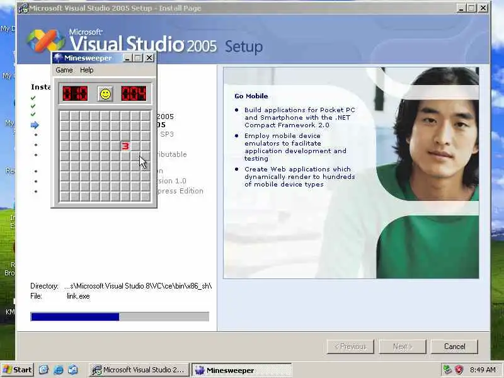Switch to Microsoft Visual Studio taskbar button

(x=139, y=370)
